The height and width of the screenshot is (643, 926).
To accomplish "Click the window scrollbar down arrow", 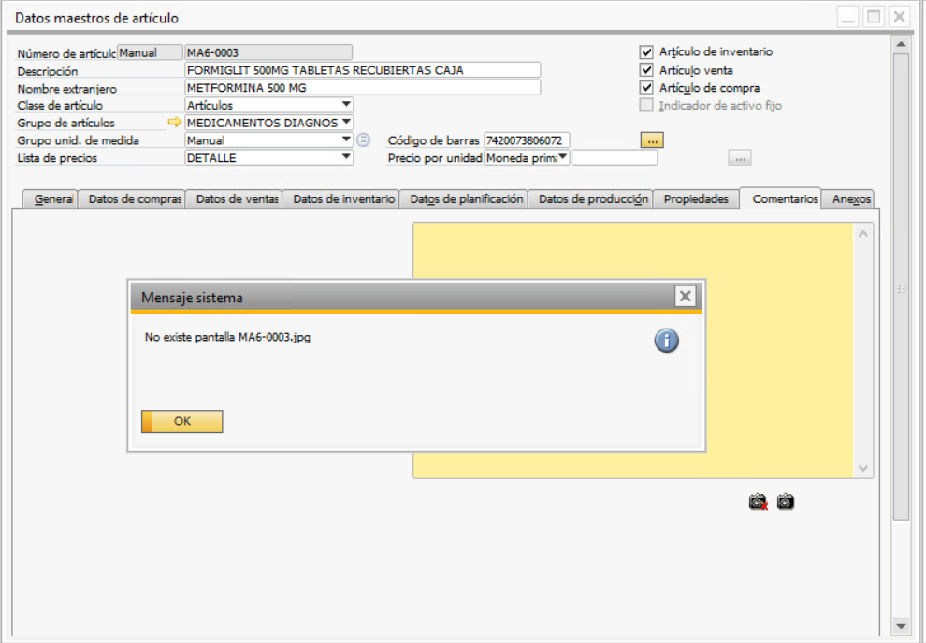I will (x=901, y=626).
